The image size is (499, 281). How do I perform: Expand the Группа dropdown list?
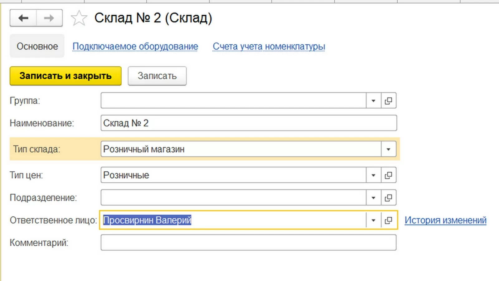point(373,101)
